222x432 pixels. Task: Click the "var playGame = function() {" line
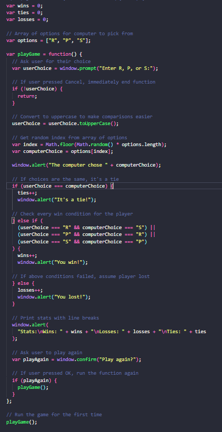(x=44, y=54)
